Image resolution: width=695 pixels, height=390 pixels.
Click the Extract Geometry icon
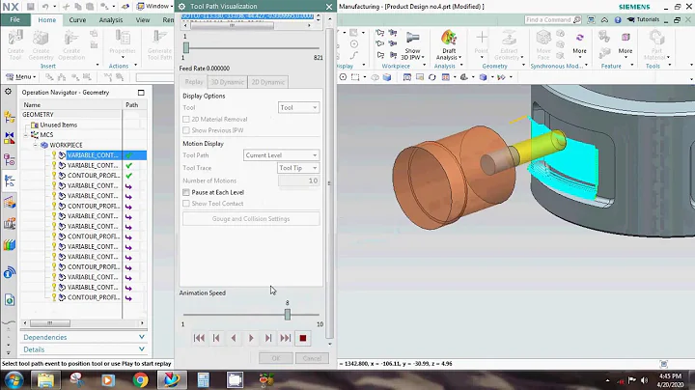click(509, 44)
